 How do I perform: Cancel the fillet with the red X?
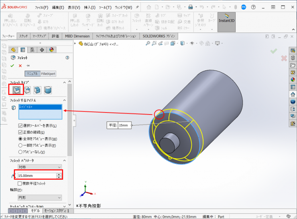click(x=20, y=66)
